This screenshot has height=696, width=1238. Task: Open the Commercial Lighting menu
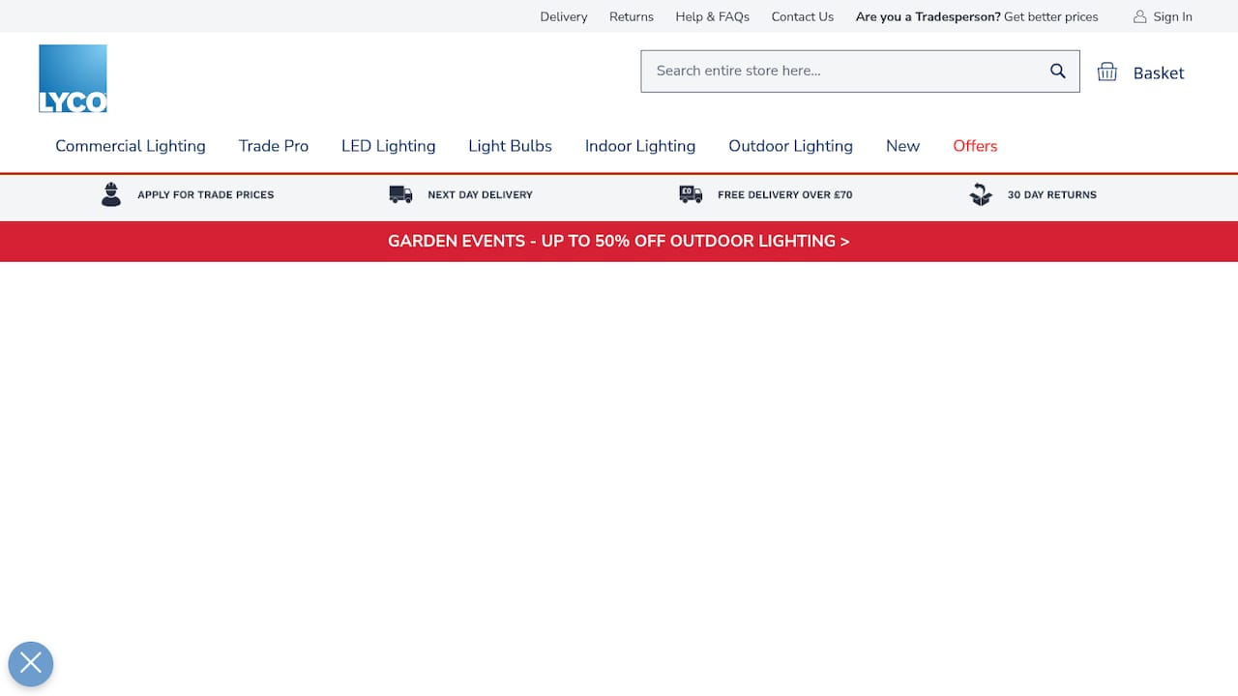(131, 146)
